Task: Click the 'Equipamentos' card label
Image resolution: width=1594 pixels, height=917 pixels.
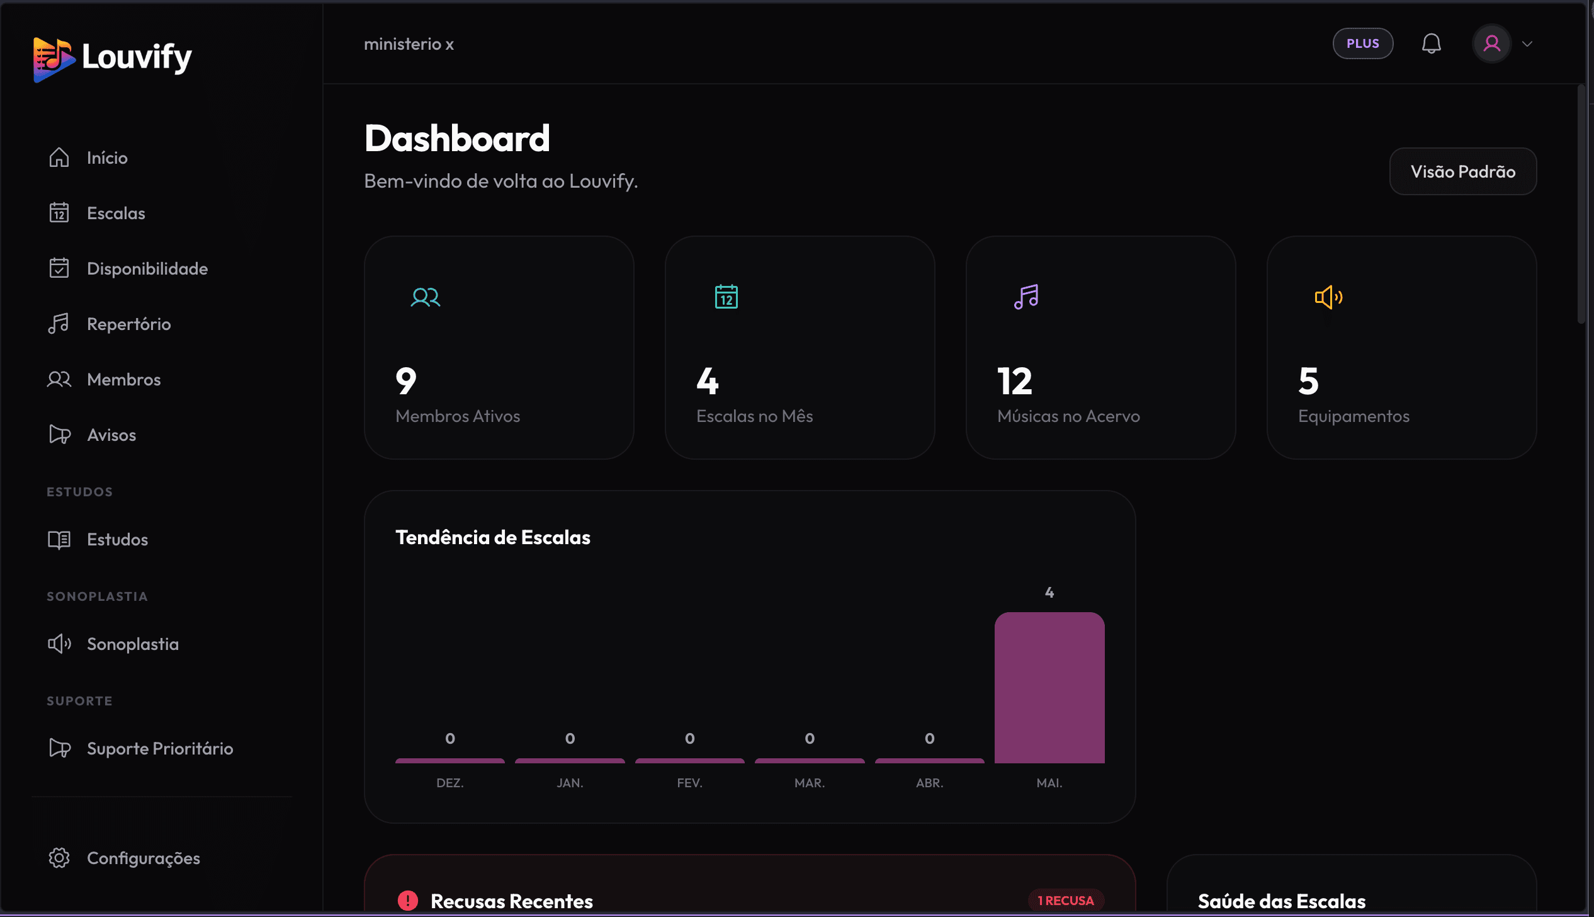Action: pyautogui.click(x=1354, y=416)
